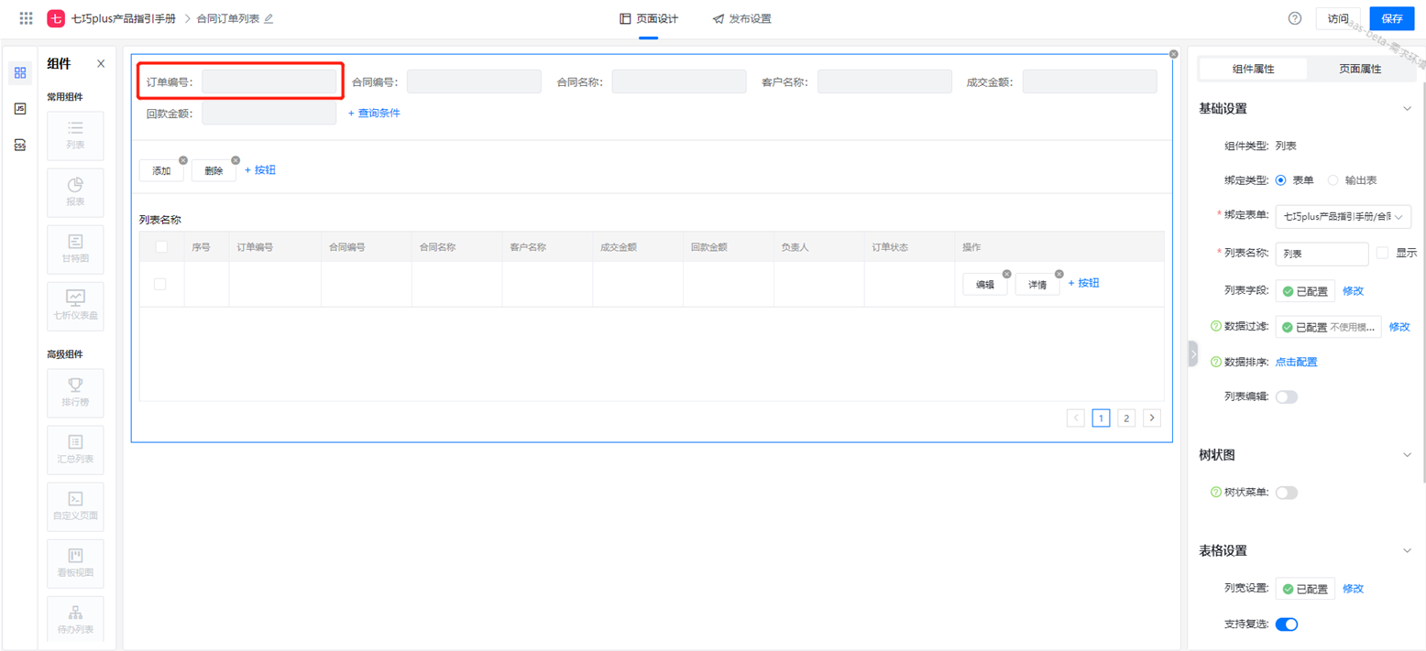1426x651 pixels.
Task: Open the CSS editor sidebar icon
Action: point(20,145)
